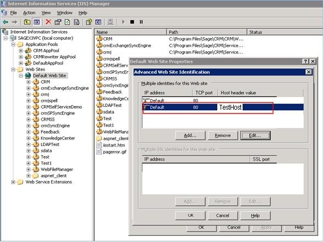Collapse the SAGEX3VPC local computer node
Viewport: 324px width, 242px height.
point(6,38)
